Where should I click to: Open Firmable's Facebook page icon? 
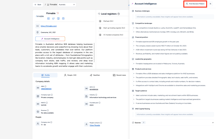pyautogui.click(x=58, y=19)
